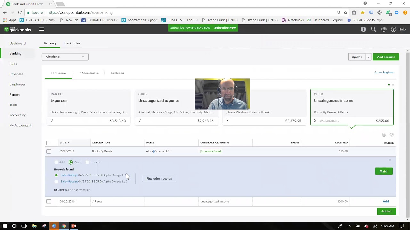
Task: Close the Bank and Credit Cards tab
Action: coord(50,4)
